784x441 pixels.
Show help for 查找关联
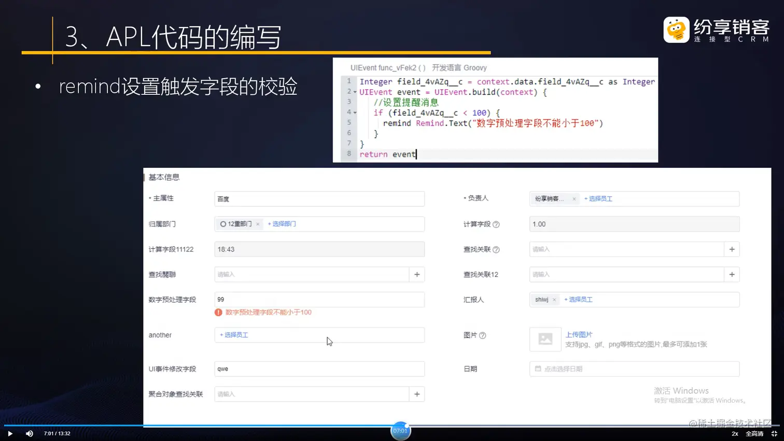tap(496, 250)
